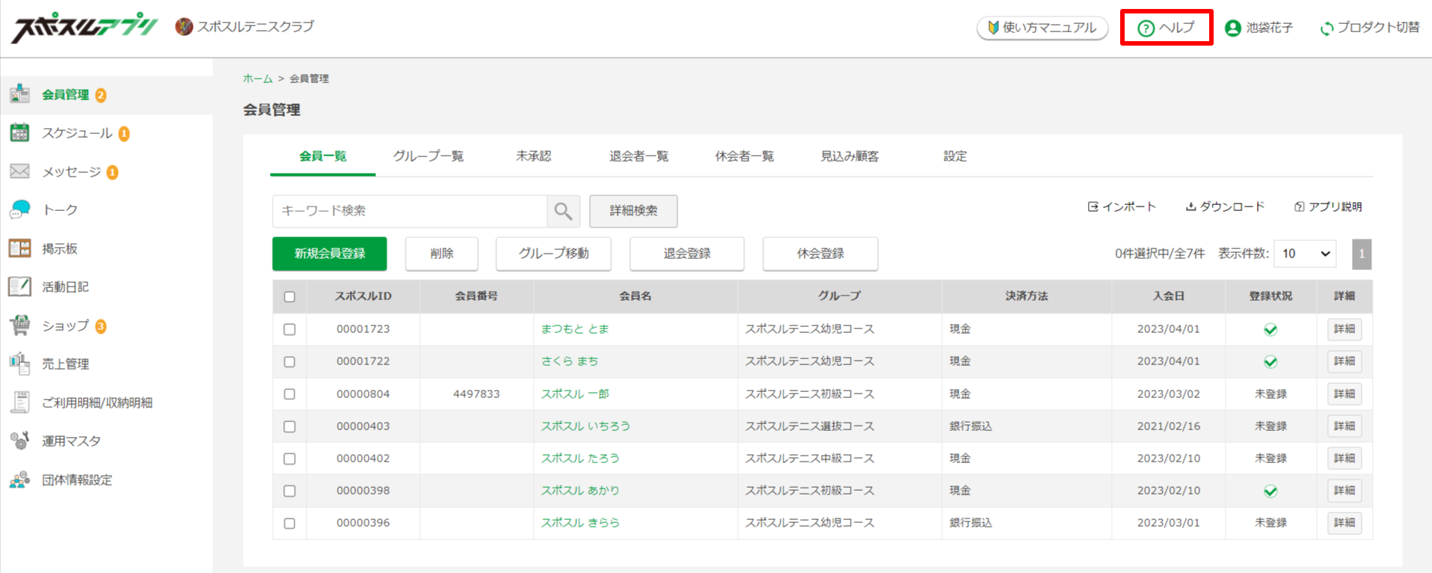Image resolution: width=1432 pixels, height=573 pixels.
Task: Click the スポスルテニスクラブ club avatar
Action: (x=184, y=27)
